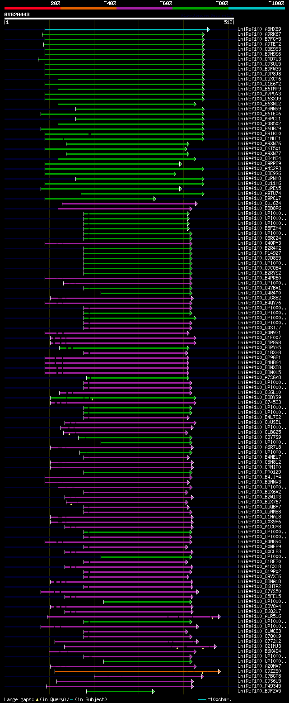Viewport: 289px width, 703px height.
Task: Open the UniRef100_A8HX89 hit label
Action: tap(259, 29)
